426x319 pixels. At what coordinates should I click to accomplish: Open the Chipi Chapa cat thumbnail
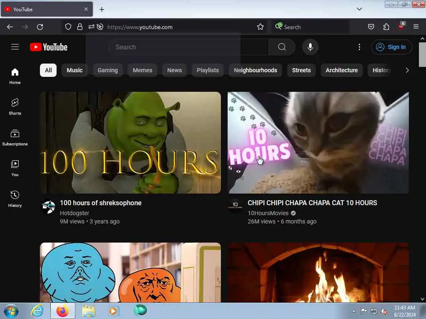click(x=318, y=143)
